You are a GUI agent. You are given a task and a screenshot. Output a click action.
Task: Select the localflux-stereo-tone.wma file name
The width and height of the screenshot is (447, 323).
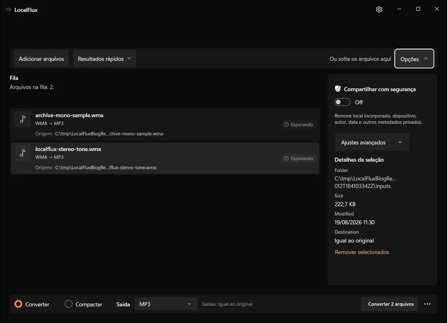click(x=68, y=149)
